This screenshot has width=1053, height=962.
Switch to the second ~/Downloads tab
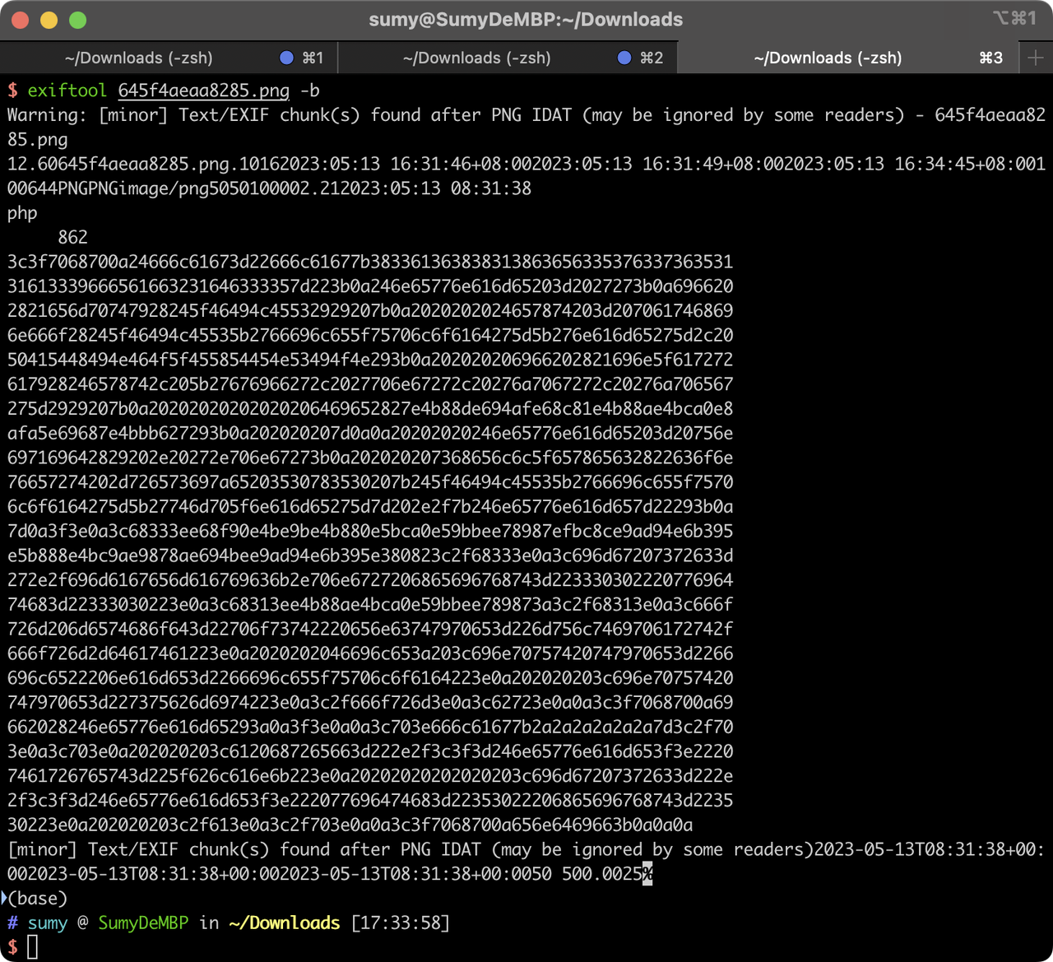pyautogui.click(x=477, y=58)
